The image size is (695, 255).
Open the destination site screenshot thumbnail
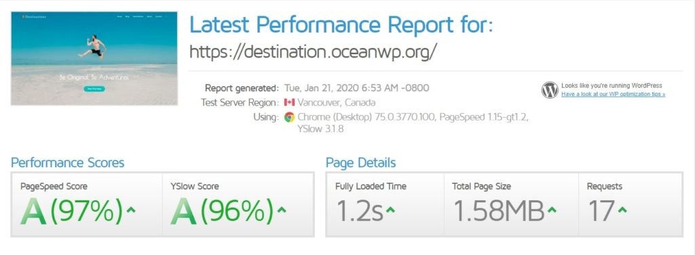[94, 58]
